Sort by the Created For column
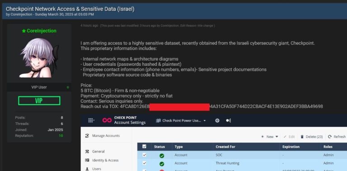Viewport: 347px width, 171px height. tap(225, 147)
